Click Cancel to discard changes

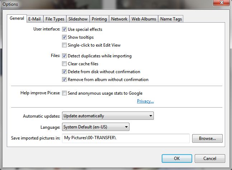pyautogui.click(x=210, y=159)
